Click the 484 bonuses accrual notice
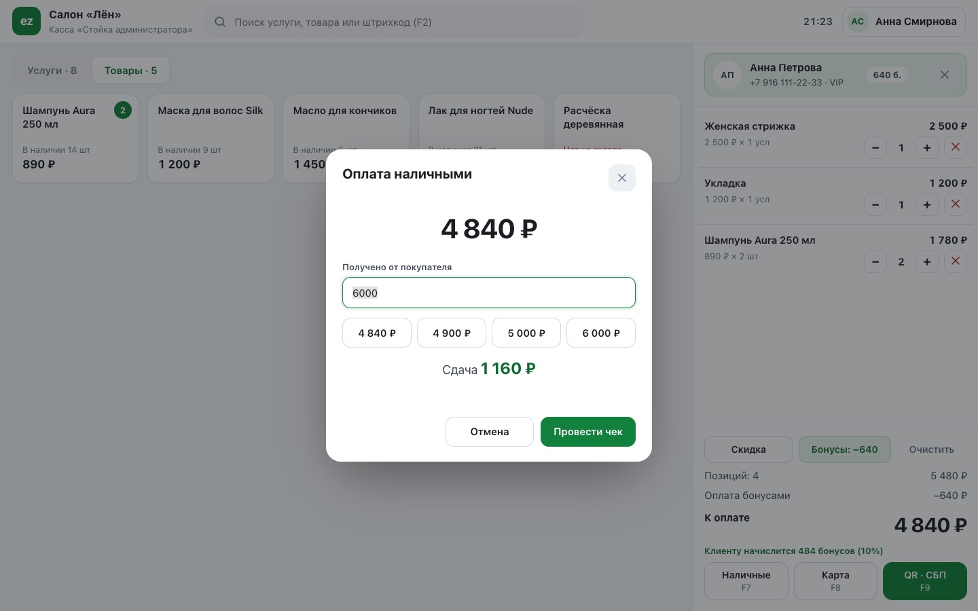This screenshot has width=978, height=611. pos(794,551)
